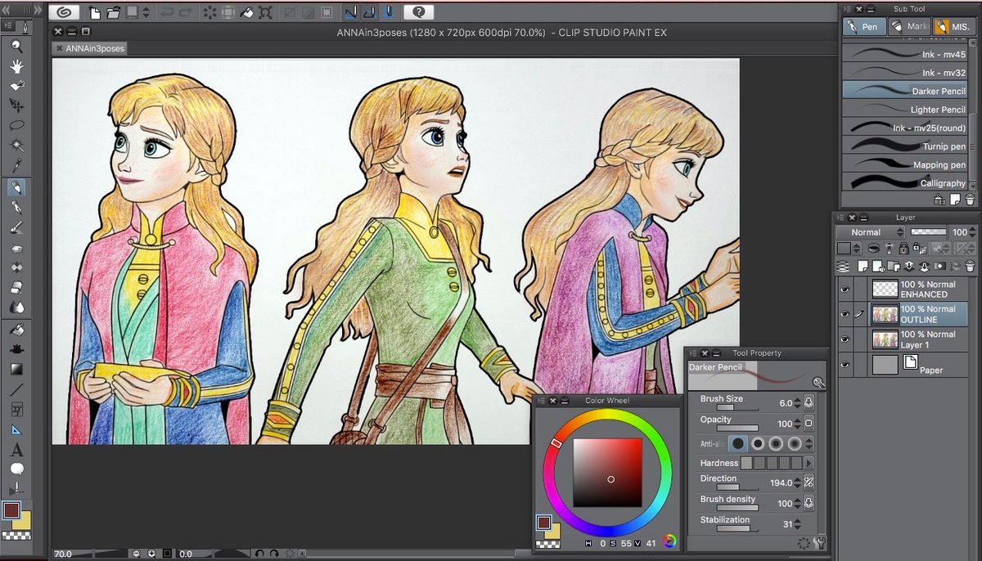982x561 pixels.
Task: Open Help with the question mark icon
Action: pyautogui.click(x=418, y=12)
